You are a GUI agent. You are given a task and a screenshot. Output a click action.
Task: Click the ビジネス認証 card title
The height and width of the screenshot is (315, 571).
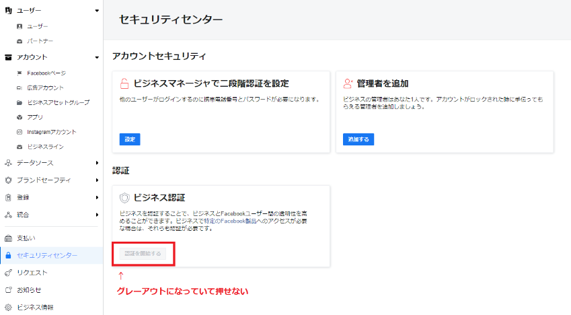pos(159,198)
